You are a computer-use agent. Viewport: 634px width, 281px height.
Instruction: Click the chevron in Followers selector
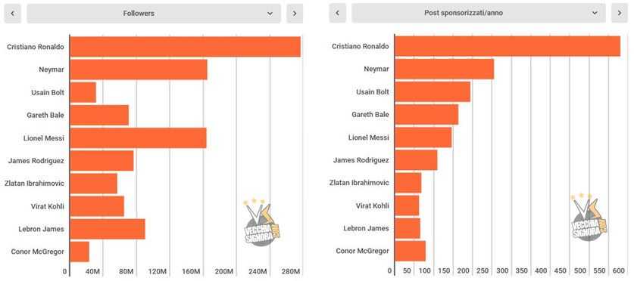(270, 14)
